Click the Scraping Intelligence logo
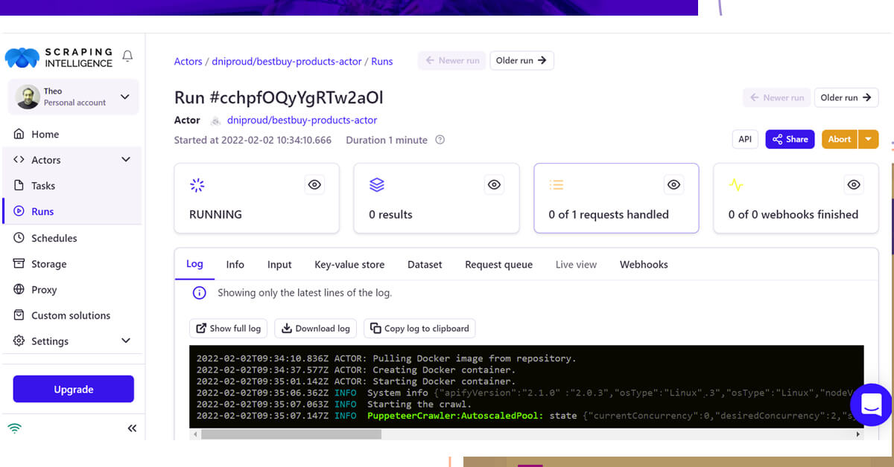Screen dimensions: 894x467 click(58, 58)
